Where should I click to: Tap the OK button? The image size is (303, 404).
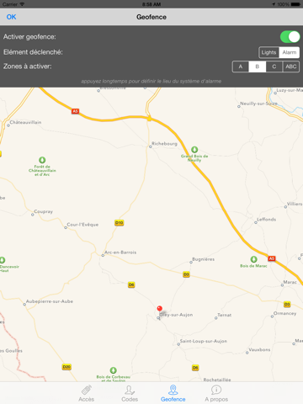tap(11, 17)
